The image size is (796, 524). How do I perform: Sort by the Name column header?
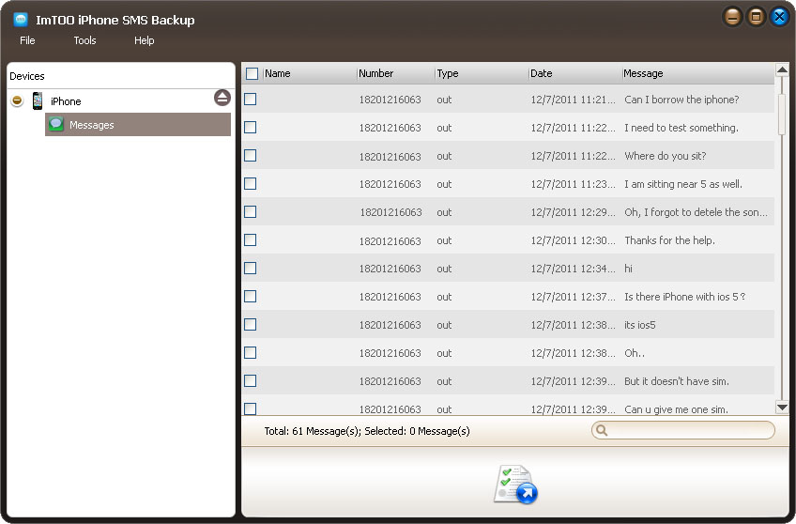[x=310, y=73]
